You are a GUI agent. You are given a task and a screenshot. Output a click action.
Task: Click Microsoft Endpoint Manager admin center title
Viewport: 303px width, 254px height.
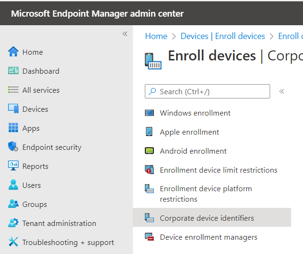pos(97,13)
